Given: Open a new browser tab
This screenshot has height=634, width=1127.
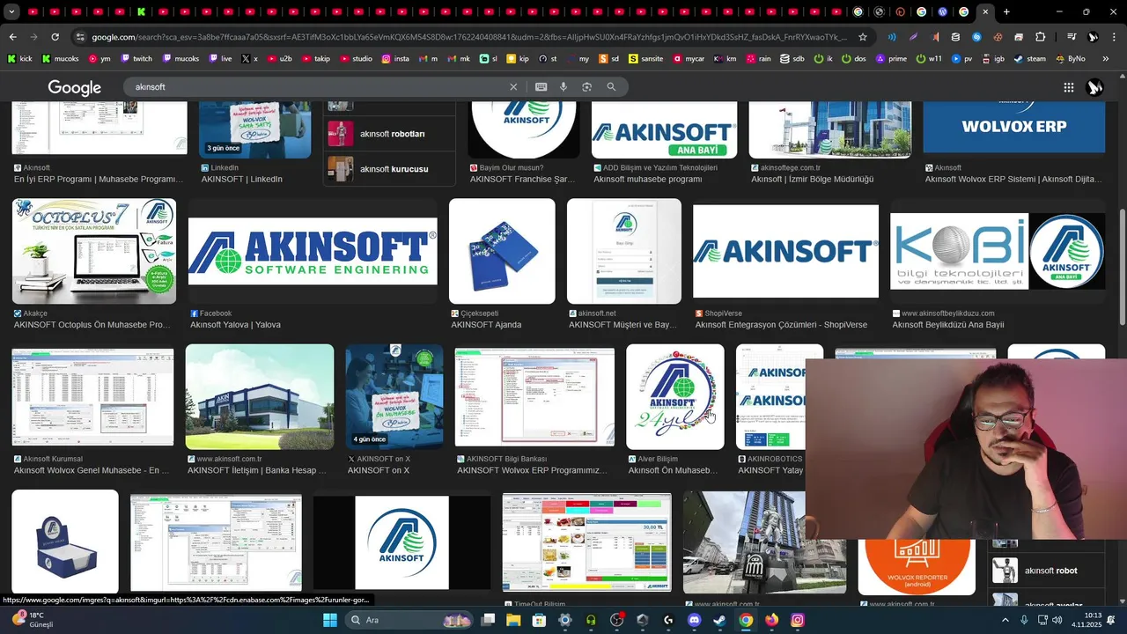Looking at the screenshot, I should [x=1006, y=11].
